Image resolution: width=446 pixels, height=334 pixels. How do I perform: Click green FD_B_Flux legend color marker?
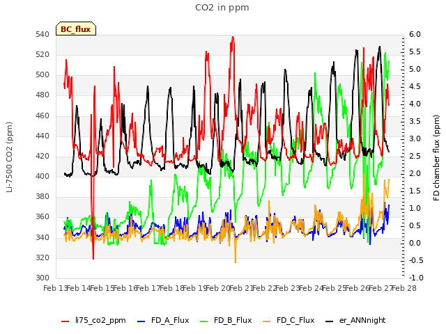204,321
